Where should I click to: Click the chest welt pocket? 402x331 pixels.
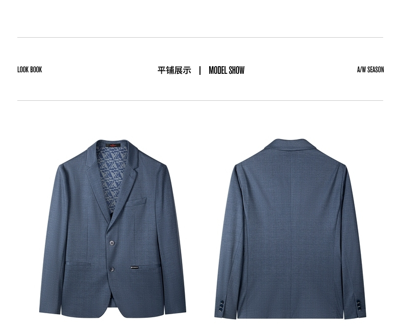[x=135, y=203]
